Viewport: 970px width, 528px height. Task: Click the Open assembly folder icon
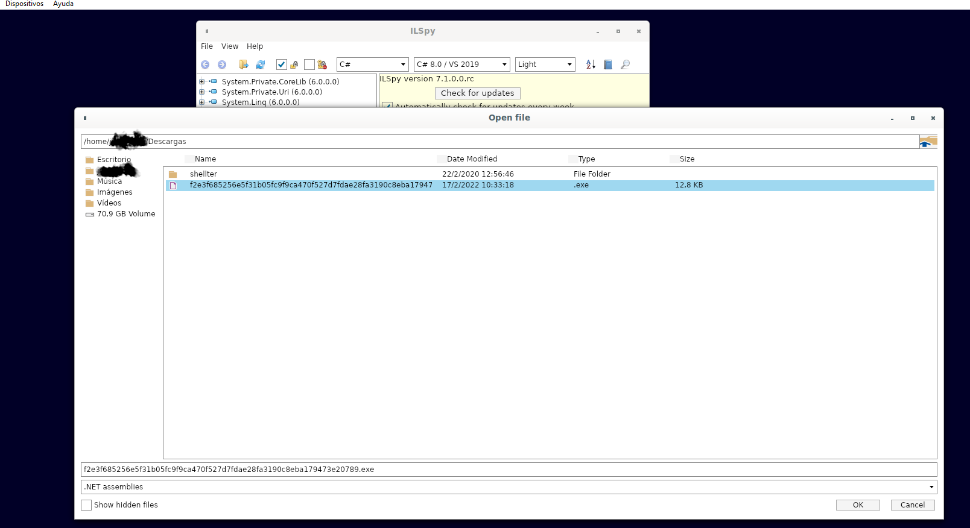pos(244,64)
